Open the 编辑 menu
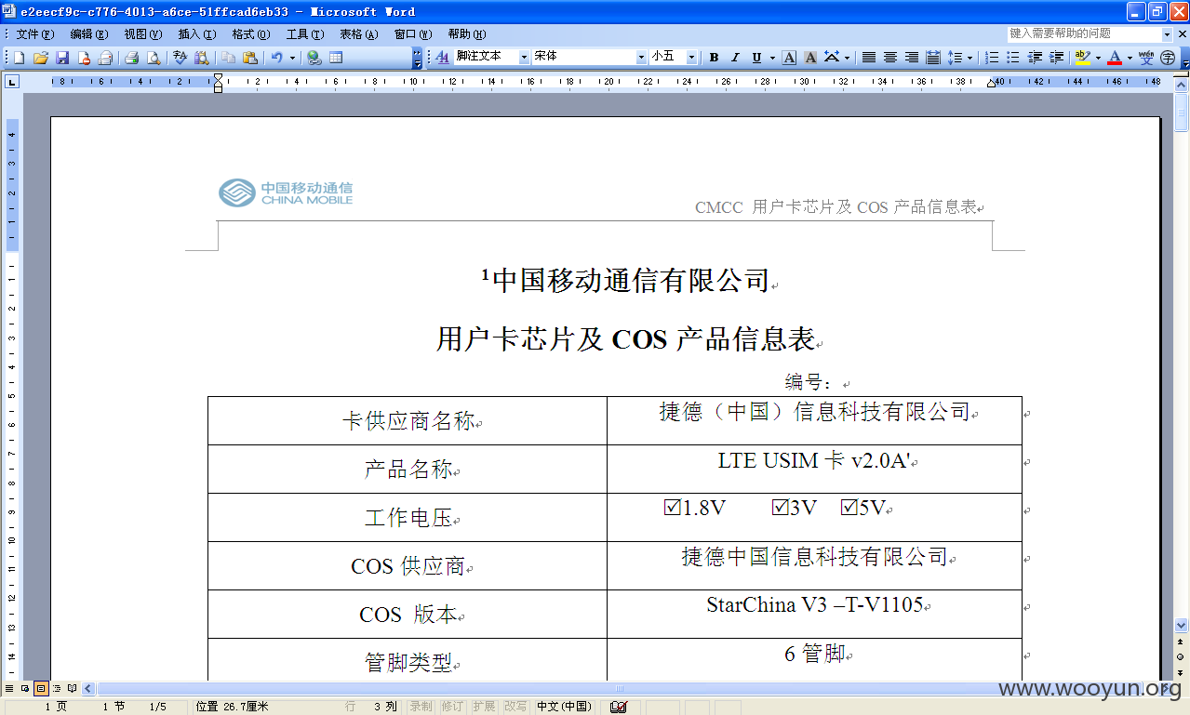This screenshot has height=715, width=1190. (88, 34)
